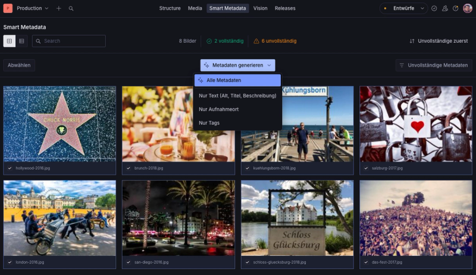Click the 8 Bilder count label
476x275 pixels.
click(187, 41)
